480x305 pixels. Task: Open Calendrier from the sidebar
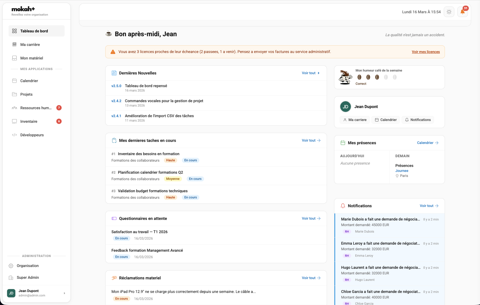tap(29, 81)
